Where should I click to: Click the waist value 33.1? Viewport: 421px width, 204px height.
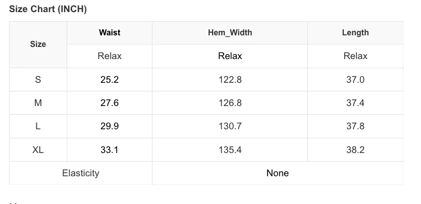pyautogui.click(x=110, y=150)
